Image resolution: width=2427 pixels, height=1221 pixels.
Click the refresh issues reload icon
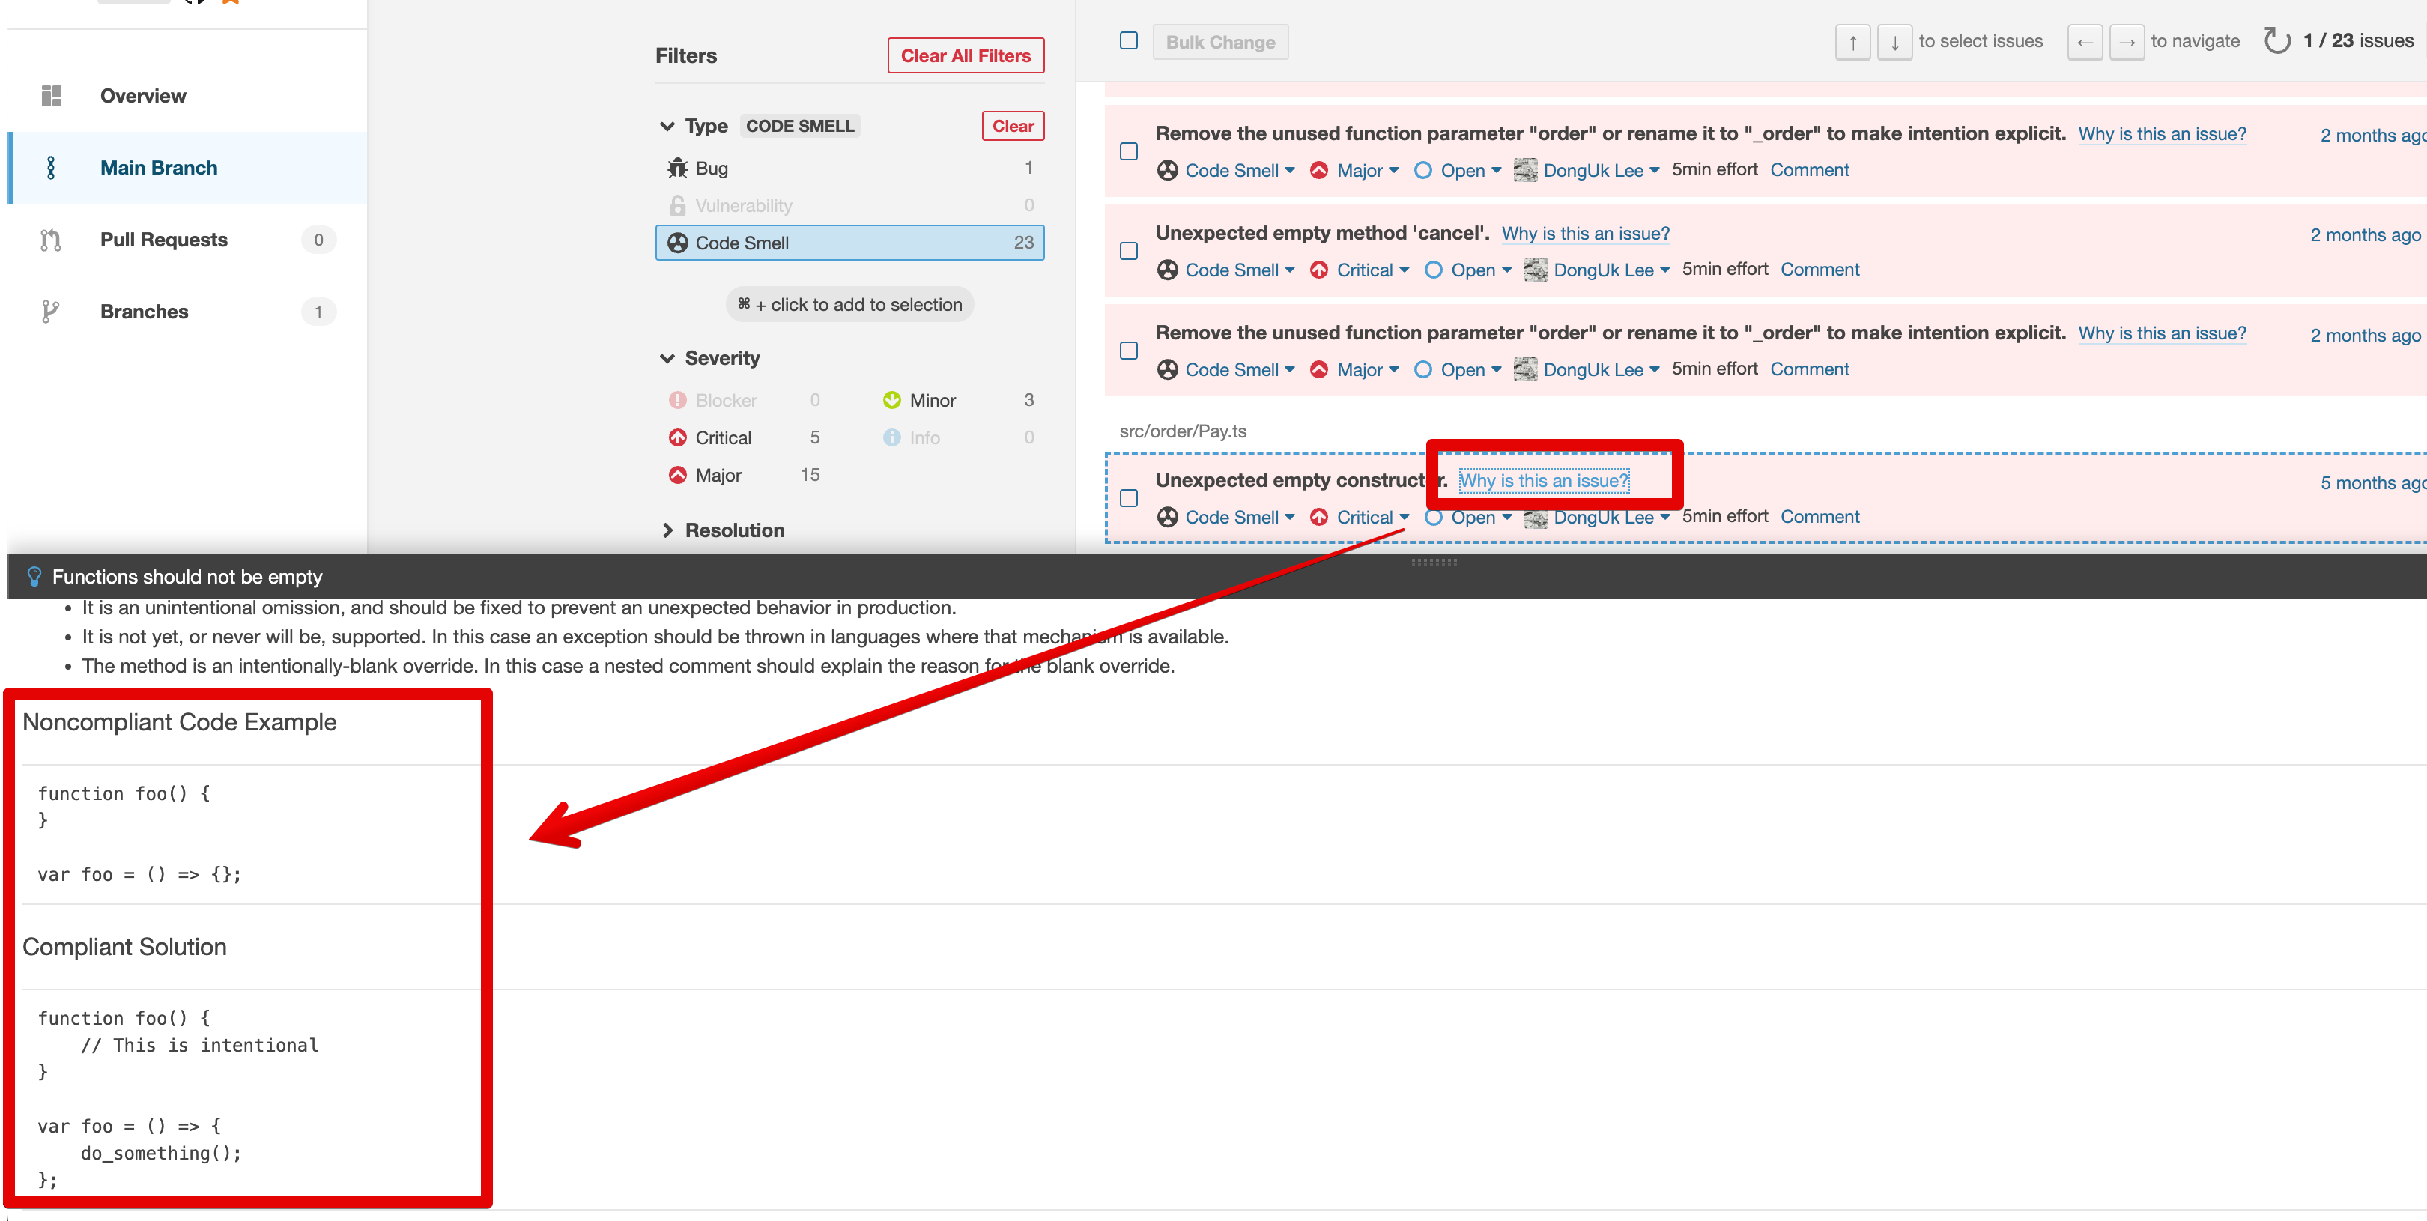coord(2276,41)
